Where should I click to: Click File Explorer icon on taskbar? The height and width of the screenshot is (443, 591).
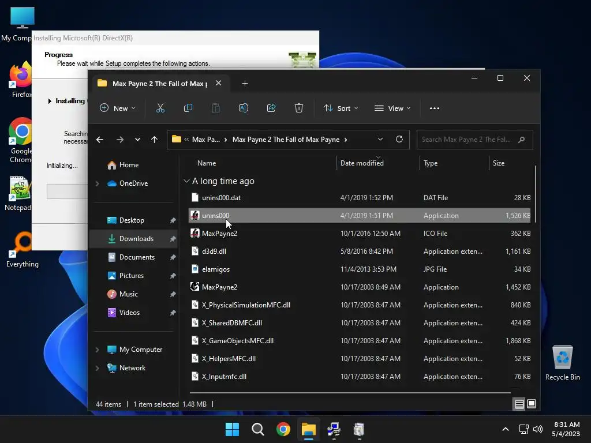coord(308,429)
